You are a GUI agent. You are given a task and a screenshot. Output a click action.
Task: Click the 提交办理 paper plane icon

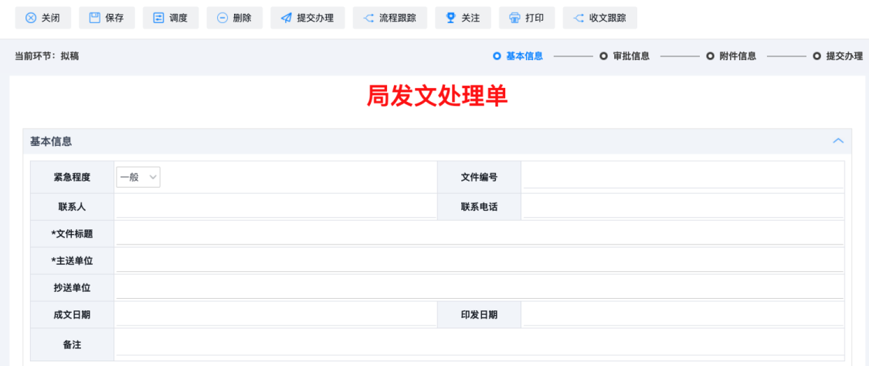pos(286,18)
